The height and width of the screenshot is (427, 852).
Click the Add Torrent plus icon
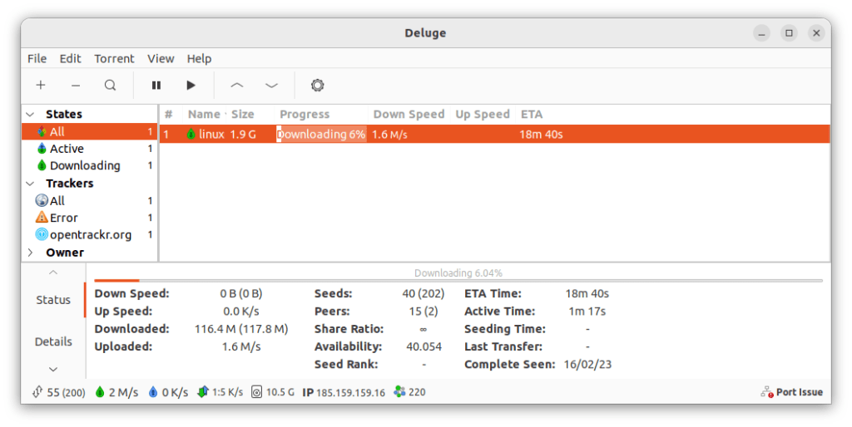pos(41,86)
